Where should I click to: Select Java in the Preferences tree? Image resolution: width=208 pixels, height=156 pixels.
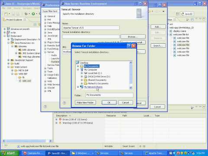[50, 32]
